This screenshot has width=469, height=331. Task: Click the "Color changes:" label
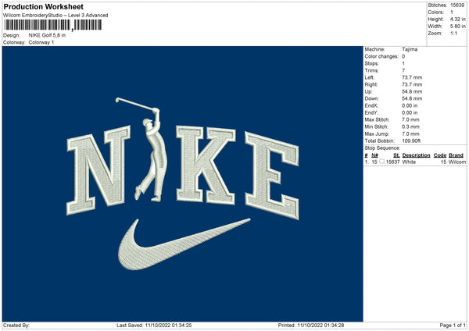click(381, 56)
